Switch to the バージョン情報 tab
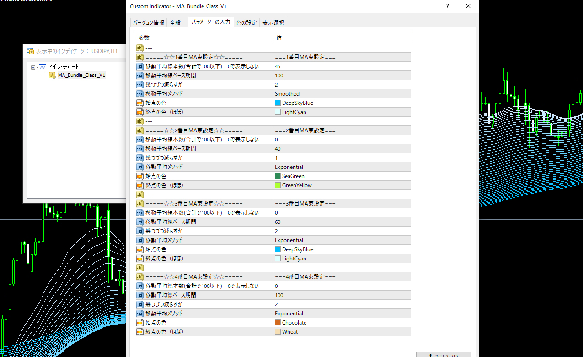583x357 pixels. [x=149, y=22]
